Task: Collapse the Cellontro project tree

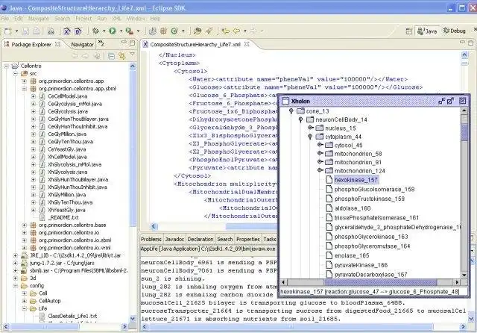Action: pyautogui.click(x=6, y=66)
